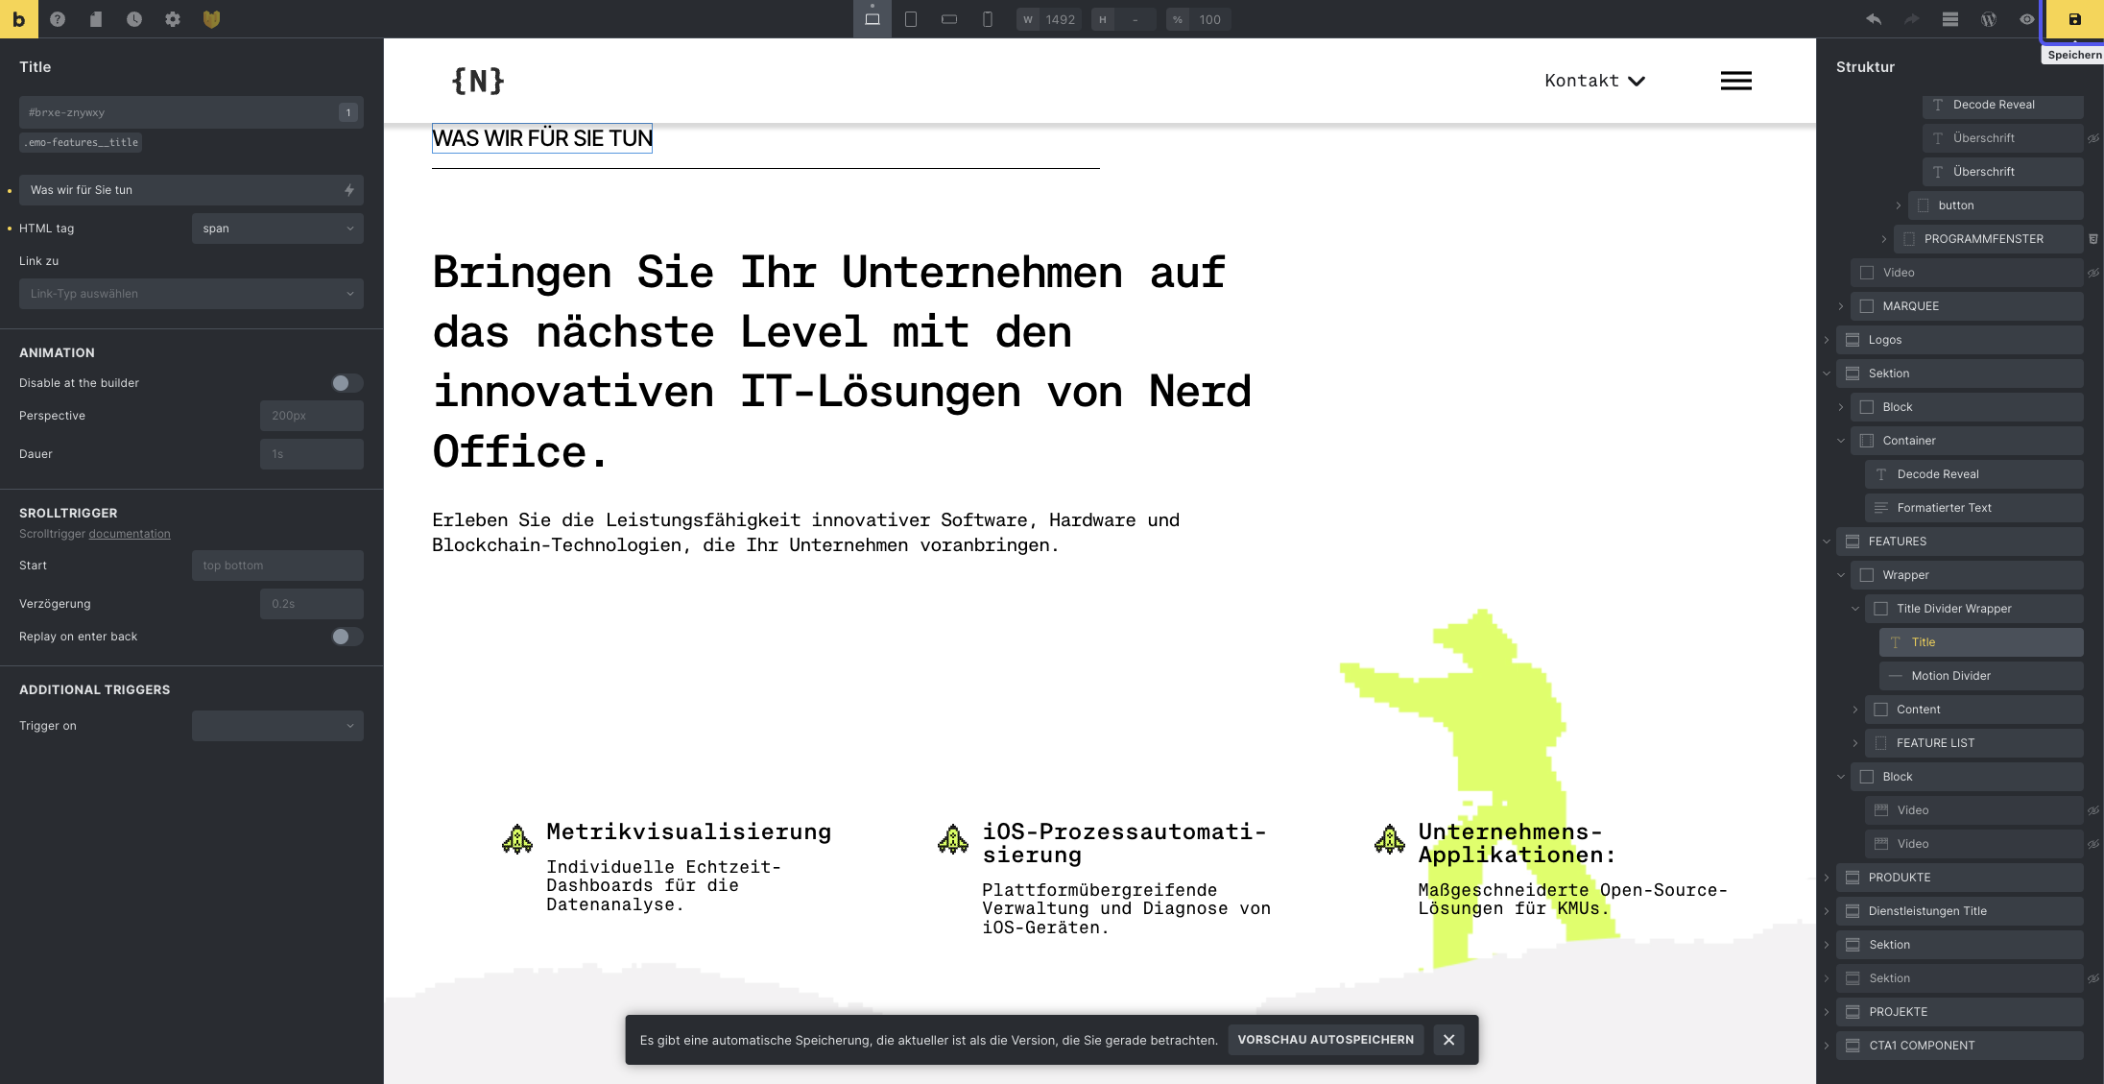Select the PROJEKTE section
Image resolution: width=2104 pixels, height=1084 pixels.
click(x=1960, y=1012)
